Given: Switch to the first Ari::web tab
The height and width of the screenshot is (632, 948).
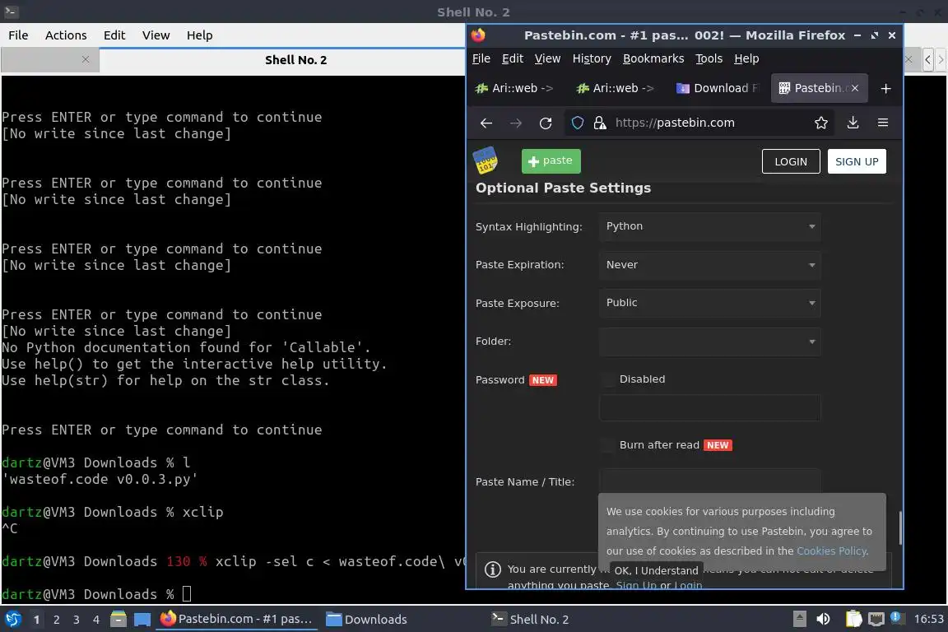Looking at the screenshot, I should coord(515,88).
